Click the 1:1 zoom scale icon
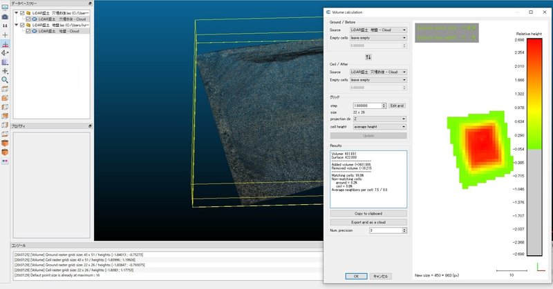This screenshot has width=553, height=289. pos(5,26)
